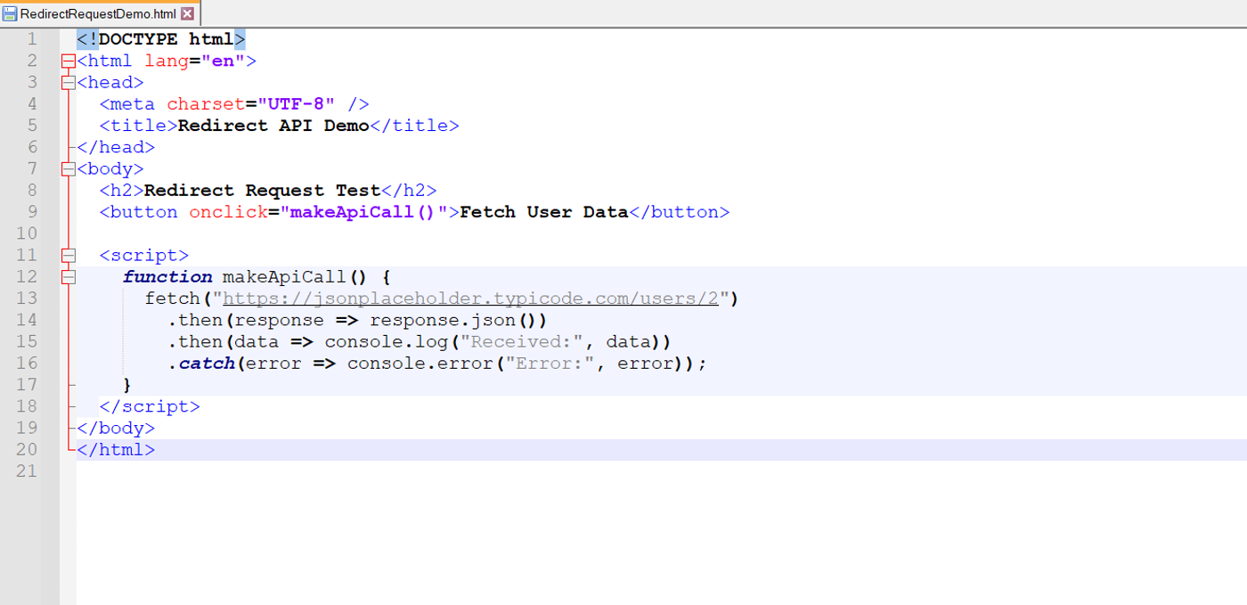Click the lang attribute value "en"
The width and height of the screenshot is (1247, 605).
click(x=223, y=61)
